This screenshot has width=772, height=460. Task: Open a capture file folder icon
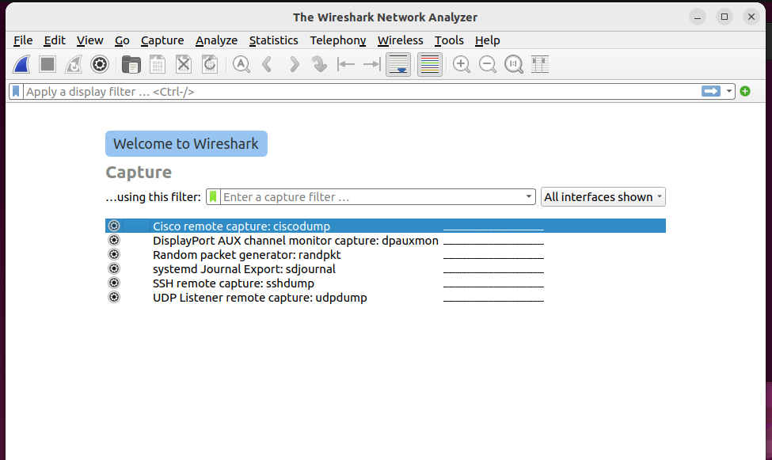point(131,64)
